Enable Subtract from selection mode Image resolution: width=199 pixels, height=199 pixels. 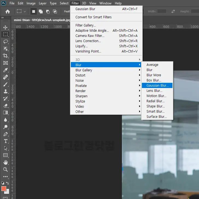point(48,11)
